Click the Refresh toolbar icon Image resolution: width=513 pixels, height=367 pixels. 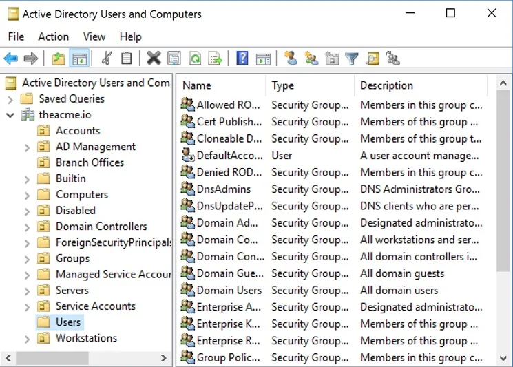(195, 59)
